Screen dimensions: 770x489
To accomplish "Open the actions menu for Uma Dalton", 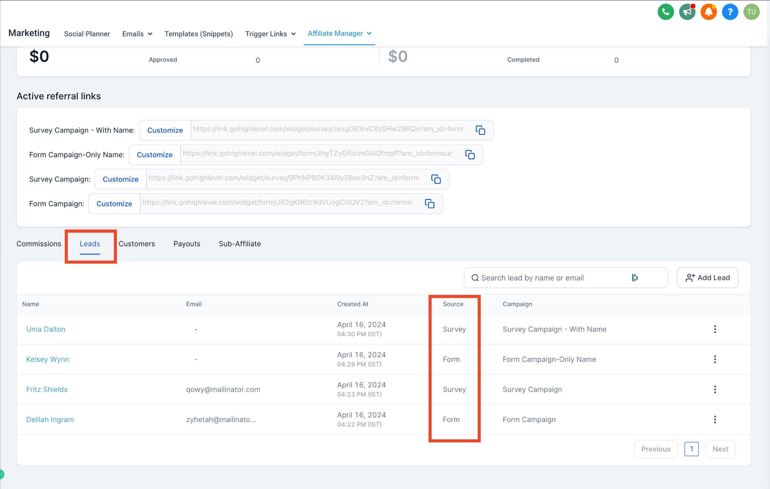I will coord(715,329).
